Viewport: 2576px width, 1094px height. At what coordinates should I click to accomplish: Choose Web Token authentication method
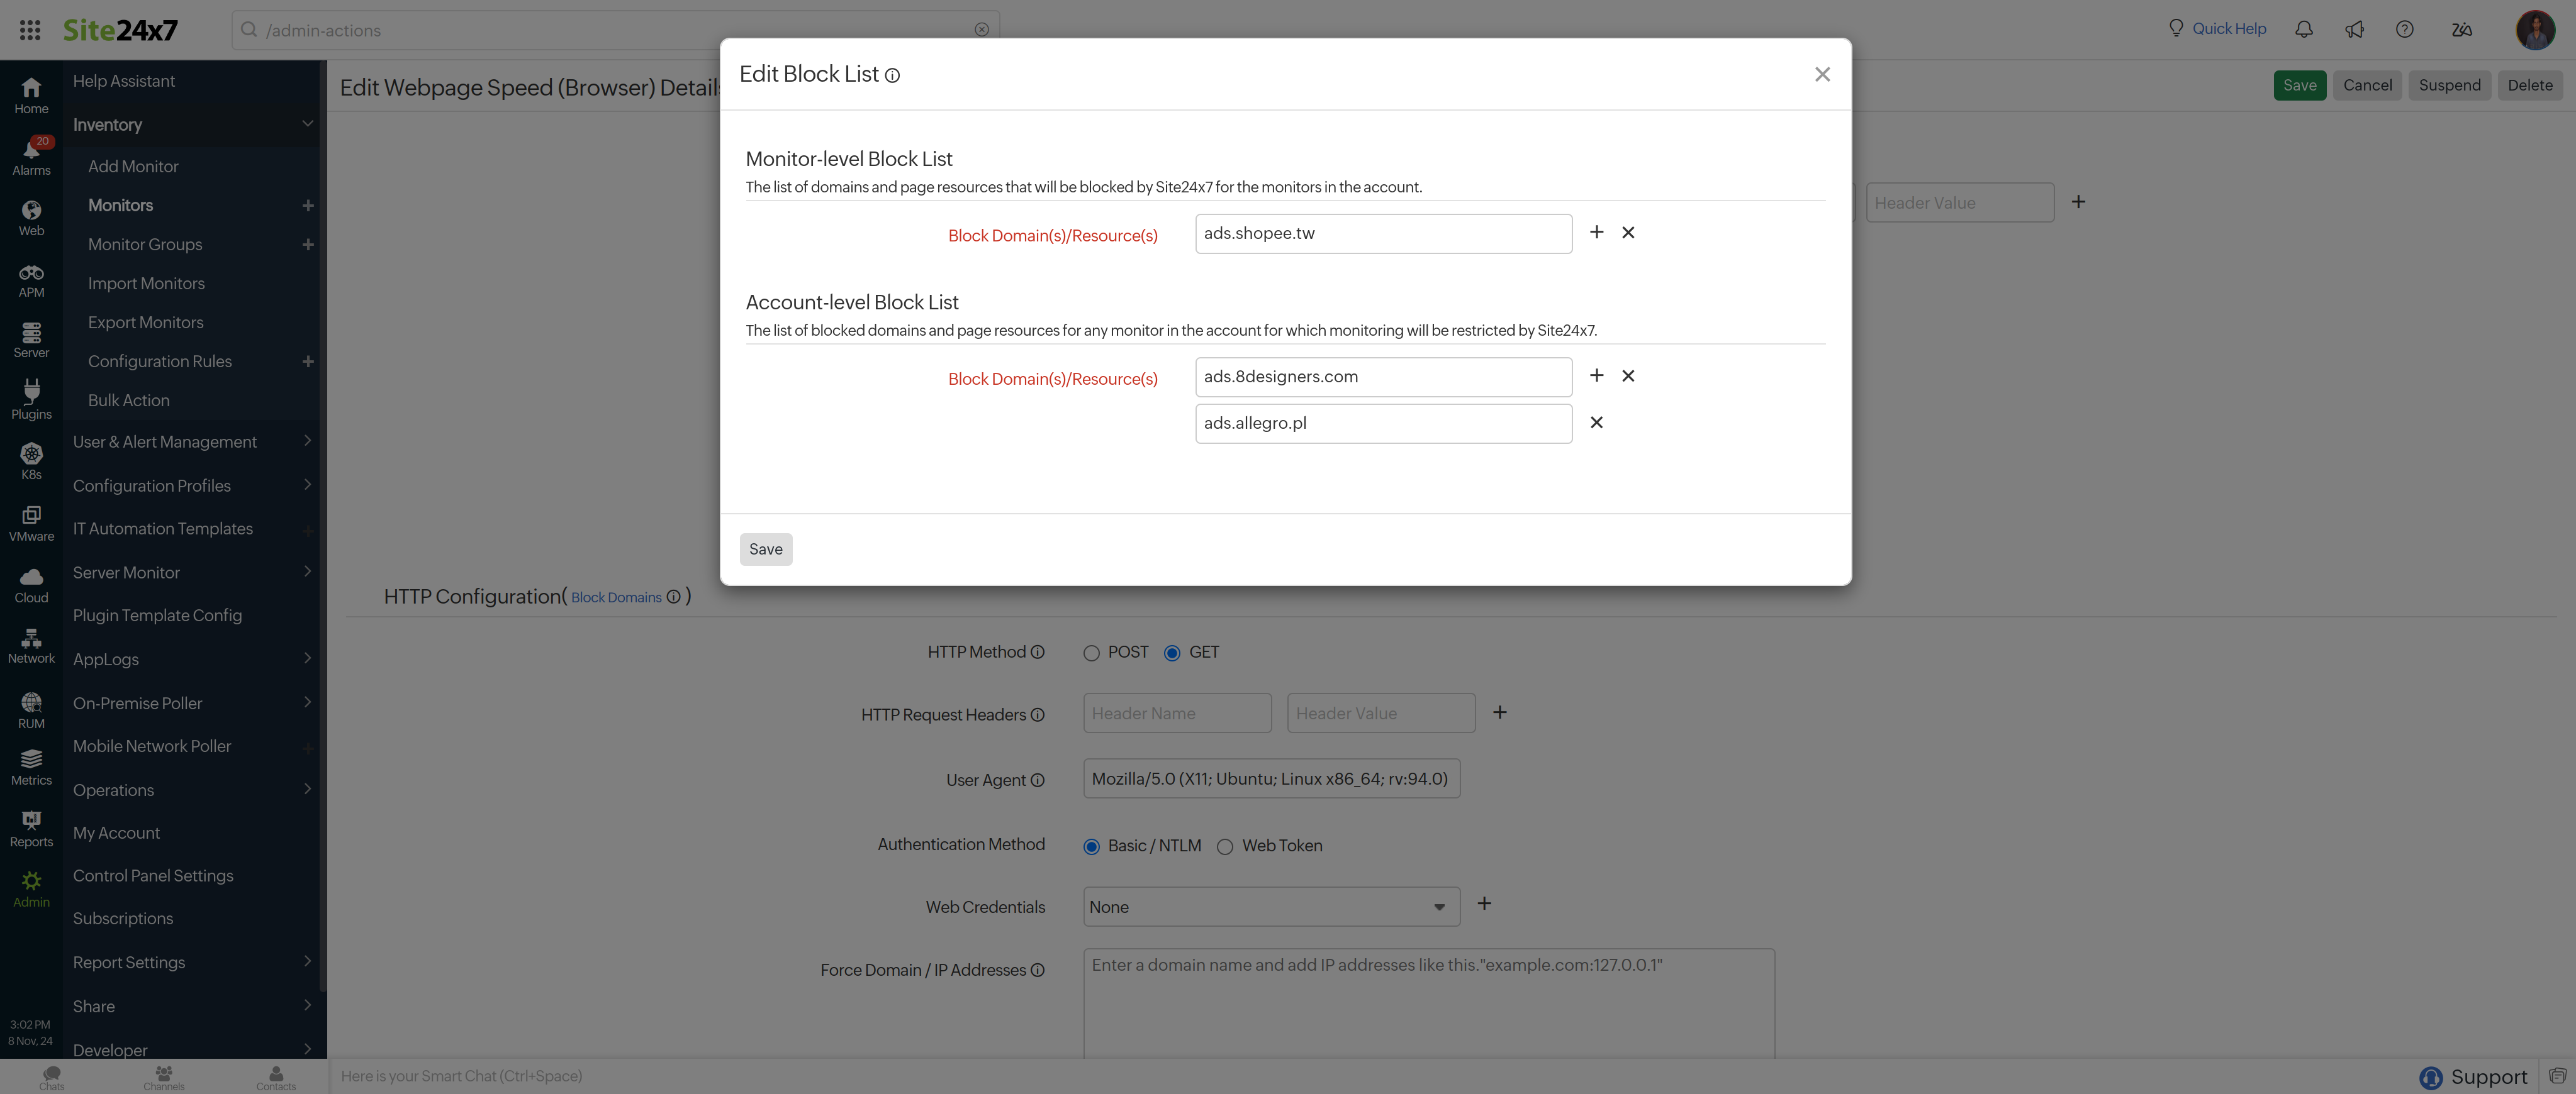point(1225,848)
